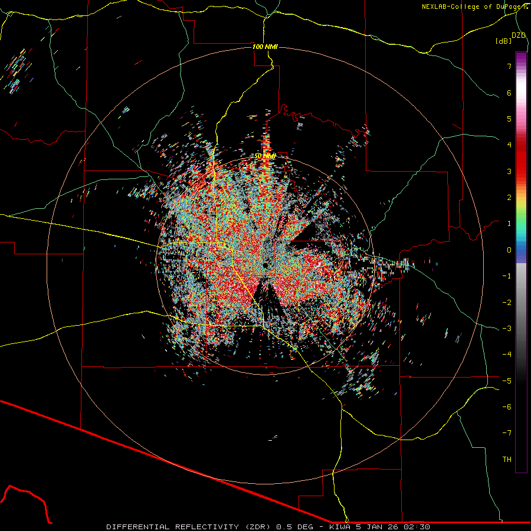
Task: Click the 1 dB value on color scale
Action: 509,224
